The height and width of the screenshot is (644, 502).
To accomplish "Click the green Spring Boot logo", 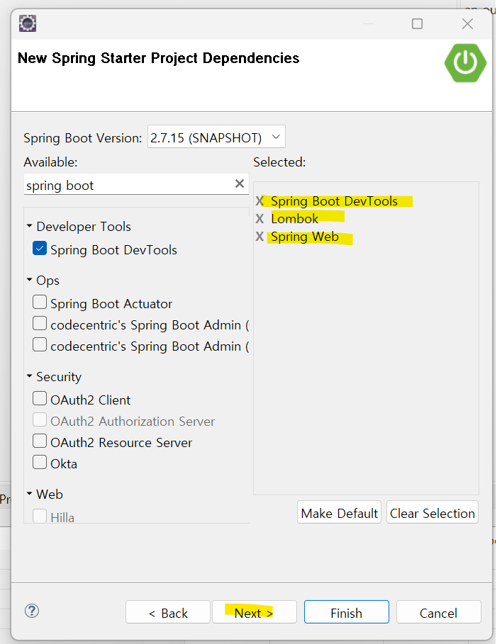I will 465,63.
